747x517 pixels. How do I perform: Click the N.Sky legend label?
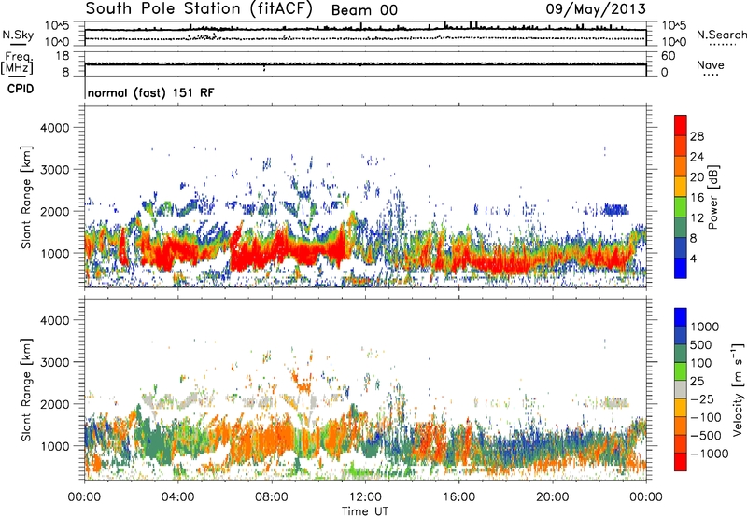[x=18, y=35]
